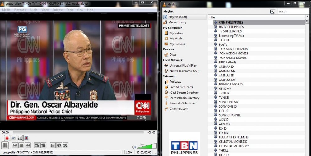Pause the playback
The width and height of the screenshot is (311, 156).
click(5, 145)
